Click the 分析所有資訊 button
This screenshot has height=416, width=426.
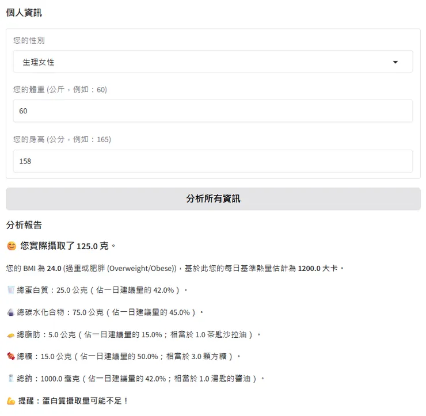[213, 199]
